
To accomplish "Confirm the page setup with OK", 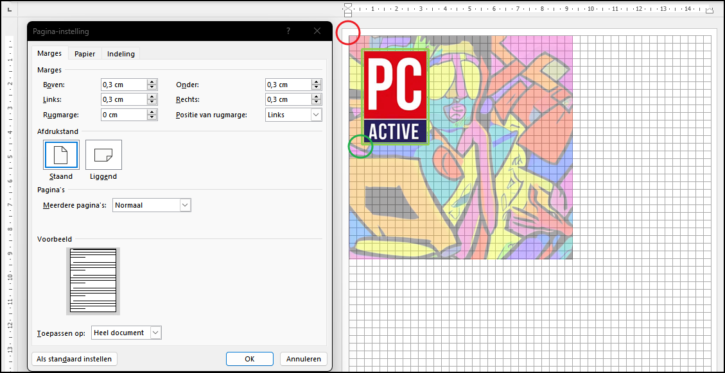I will pyautogui.click(x=249, y=359).
